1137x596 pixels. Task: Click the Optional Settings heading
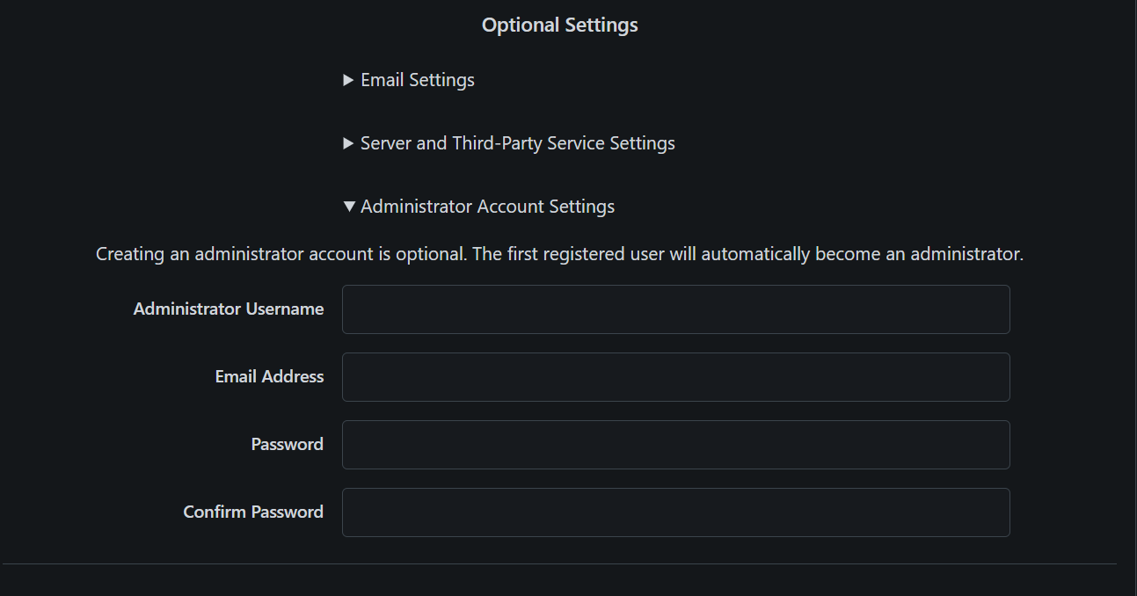[559, 25]
